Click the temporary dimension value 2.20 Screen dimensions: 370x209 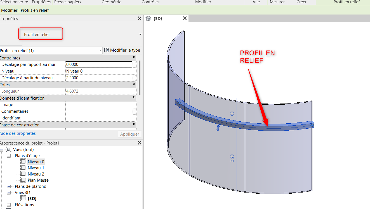(232, 158)
